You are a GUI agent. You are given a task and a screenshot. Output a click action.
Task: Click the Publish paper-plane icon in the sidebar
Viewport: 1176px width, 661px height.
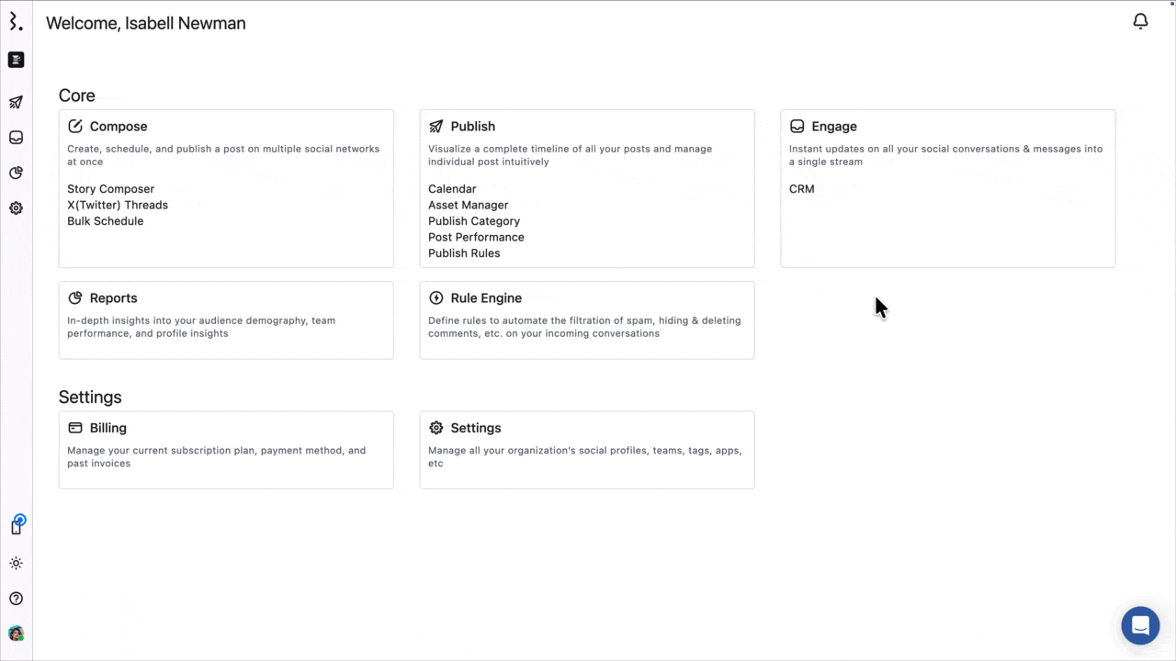point(16,102)
